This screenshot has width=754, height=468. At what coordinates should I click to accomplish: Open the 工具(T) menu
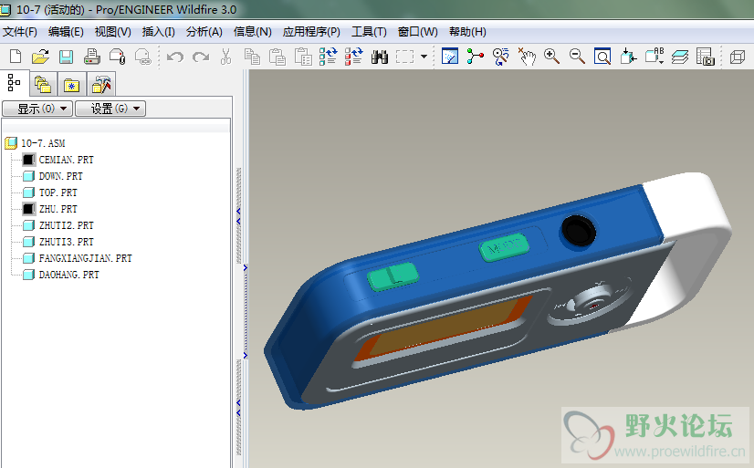tap(369, 32)
